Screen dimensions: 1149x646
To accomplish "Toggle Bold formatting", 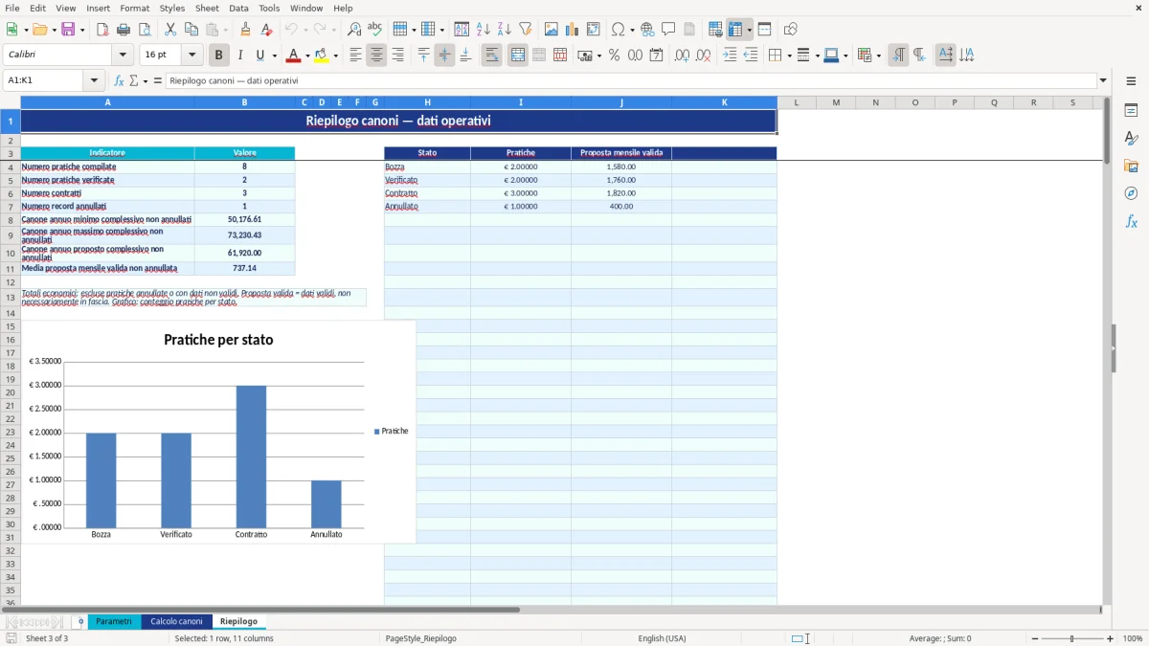I will point(219,56).
